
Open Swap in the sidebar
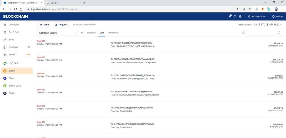(11, 40)
